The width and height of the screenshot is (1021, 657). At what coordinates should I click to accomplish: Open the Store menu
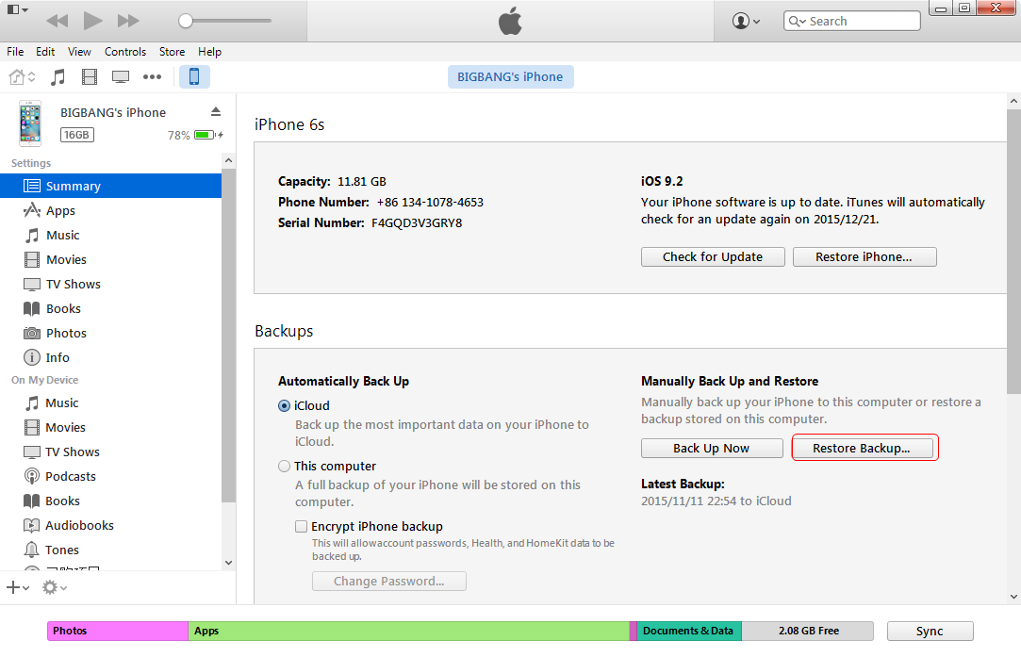(172, 52)
